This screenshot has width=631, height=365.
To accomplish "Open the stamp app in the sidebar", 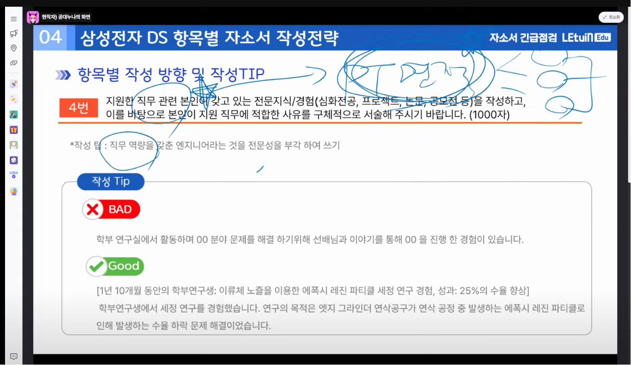I will click(x=14, y=84).
